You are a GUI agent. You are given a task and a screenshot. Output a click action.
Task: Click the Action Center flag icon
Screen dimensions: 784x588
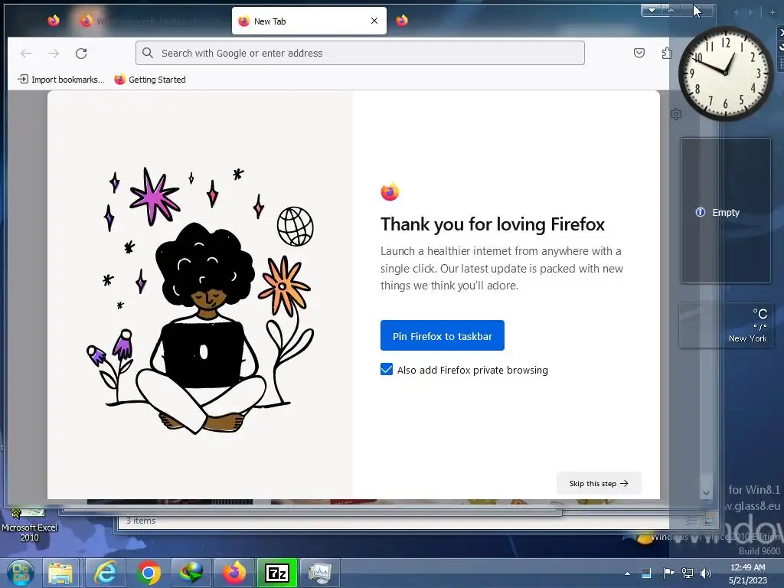[x=668, y=573]
